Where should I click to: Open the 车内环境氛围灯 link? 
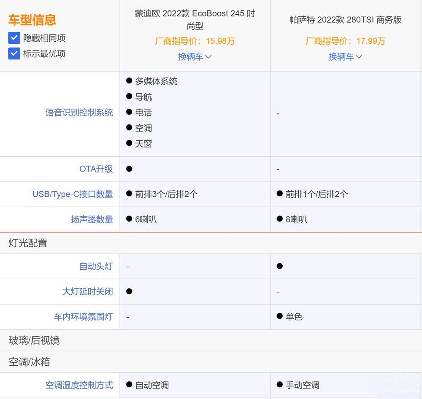coord(84,317)
